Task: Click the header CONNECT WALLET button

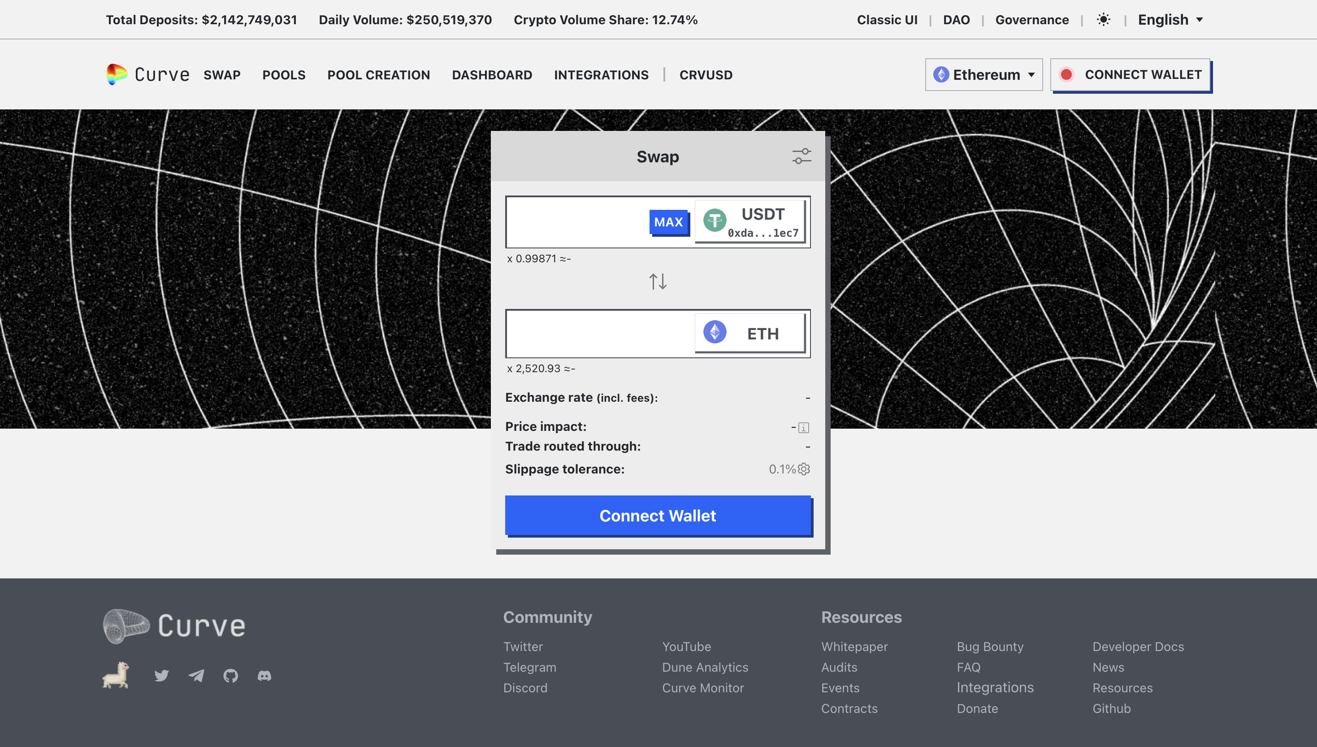Action: (1131, 75)
